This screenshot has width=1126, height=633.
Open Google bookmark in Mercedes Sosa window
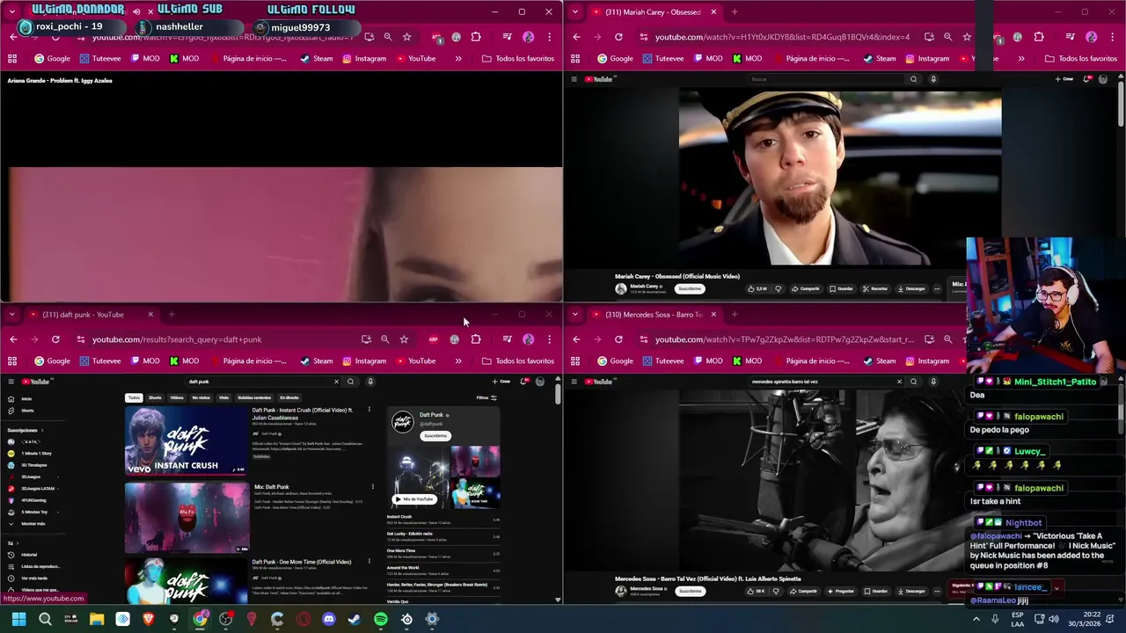[615, 360]
